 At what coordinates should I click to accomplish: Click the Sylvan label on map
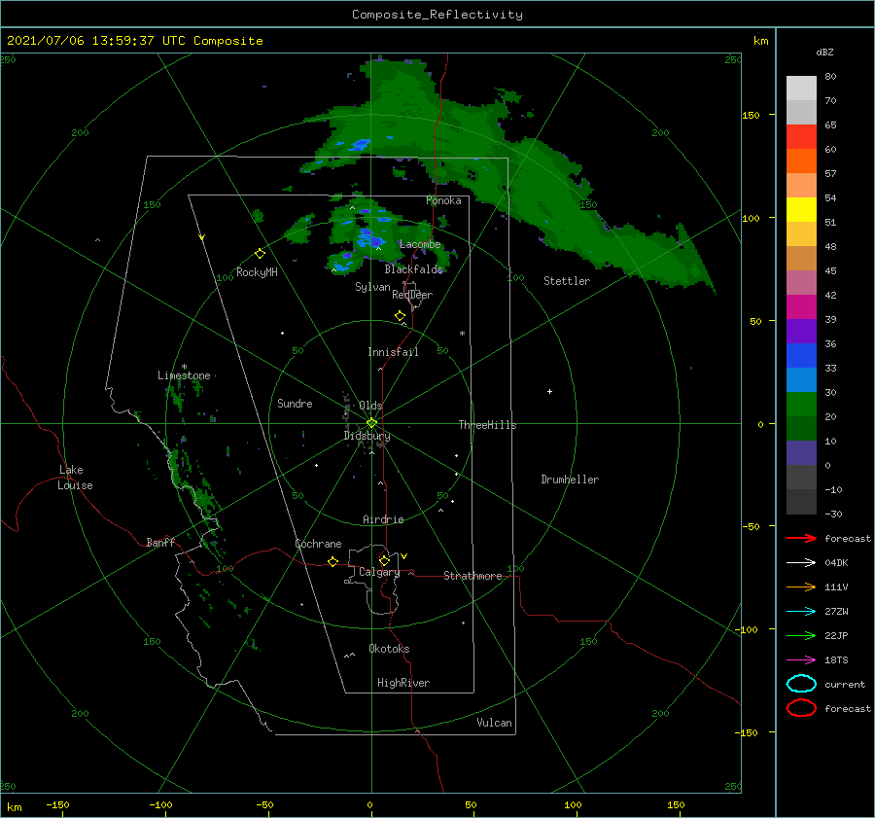372,287
